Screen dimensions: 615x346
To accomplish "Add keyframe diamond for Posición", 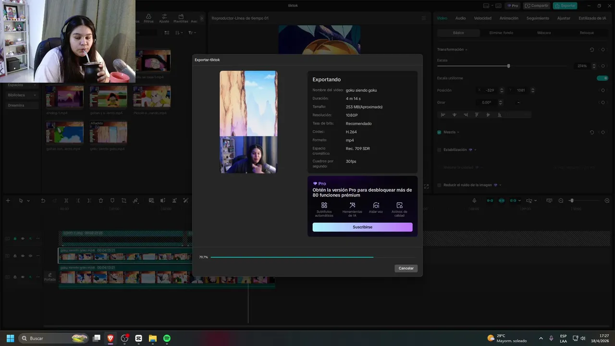I will click(x=603, y=90).
